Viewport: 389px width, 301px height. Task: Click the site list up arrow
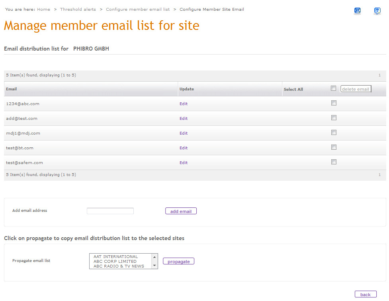[154, 257]
